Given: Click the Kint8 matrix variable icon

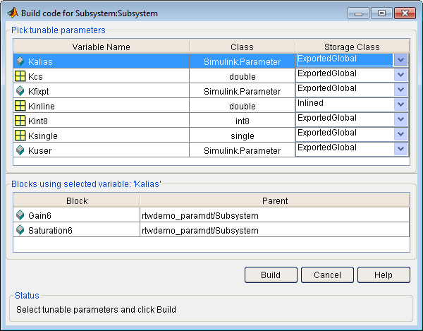Looking at the screenshot, I should point(20,121).
